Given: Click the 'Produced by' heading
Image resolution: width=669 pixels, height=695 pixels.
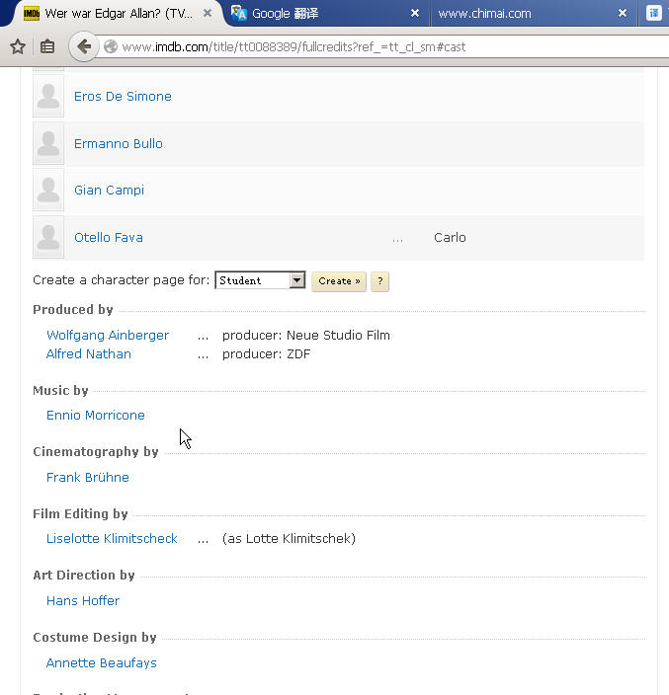Looking at the screenshot, I should pos(73,309).
